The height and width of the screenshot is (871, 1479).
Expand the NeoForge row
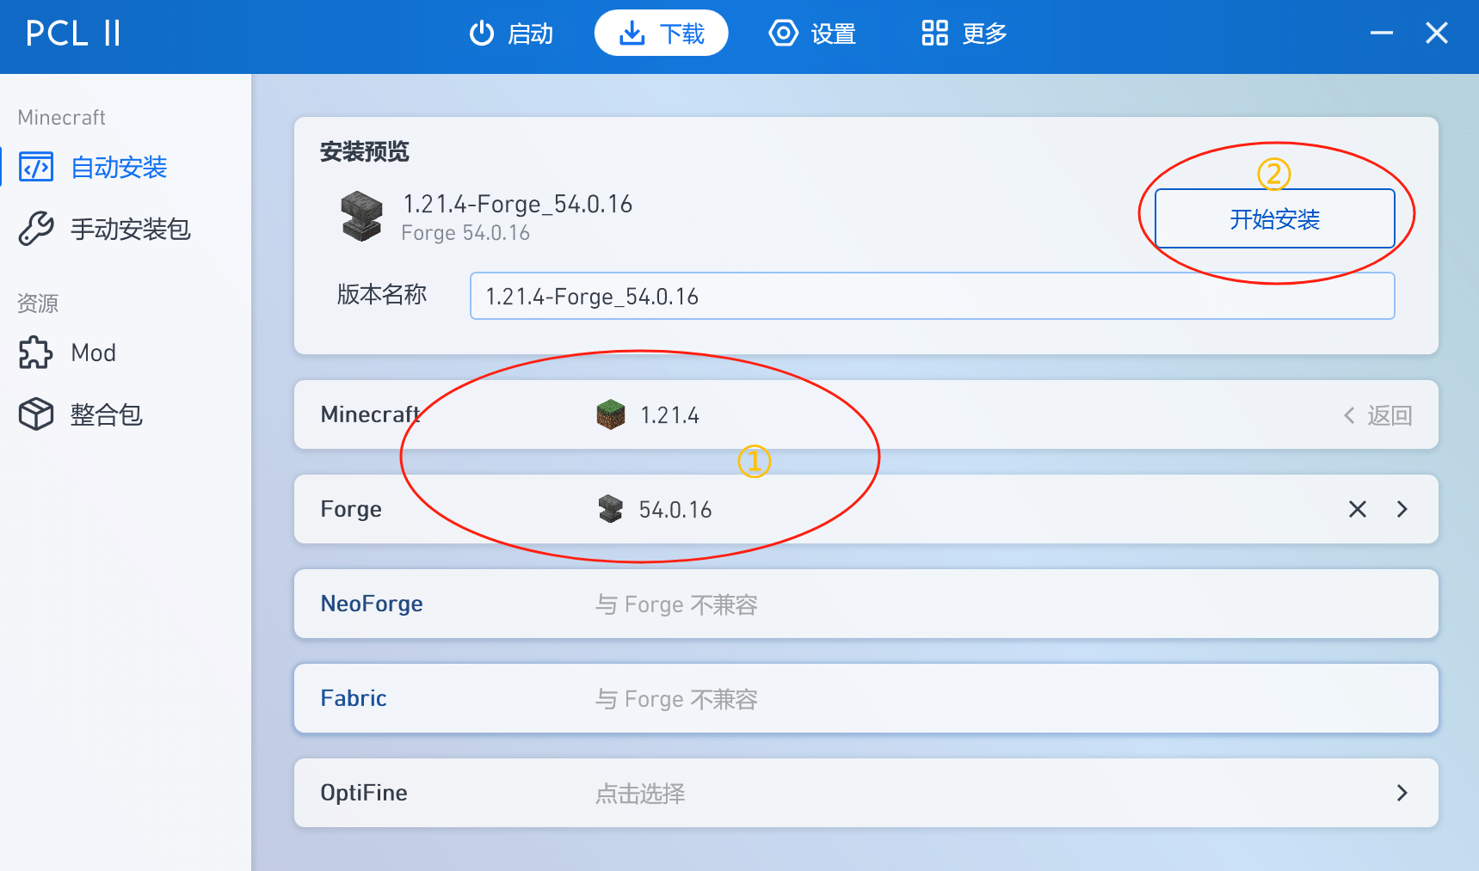tap(866, 604)
